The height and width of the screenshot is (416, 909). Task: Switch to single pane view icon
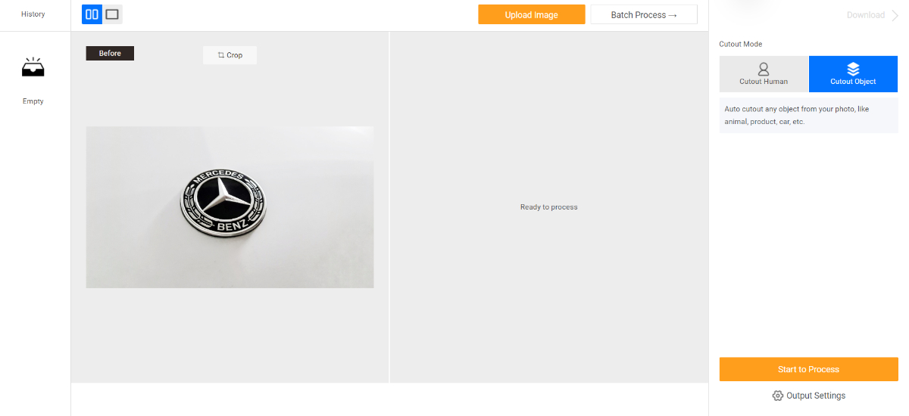(x=112, y=14)
